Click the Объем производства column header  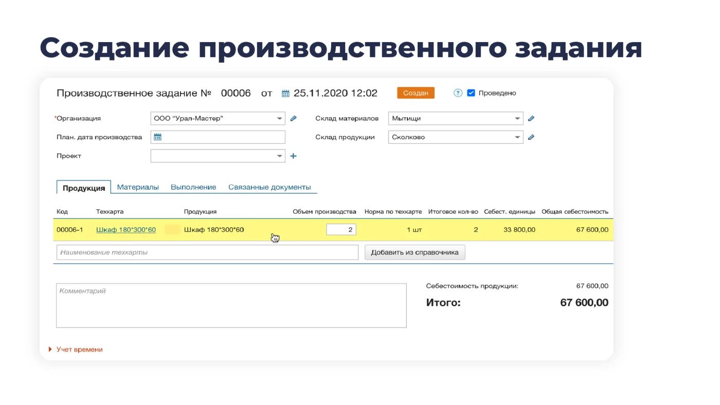click(325, 212)
